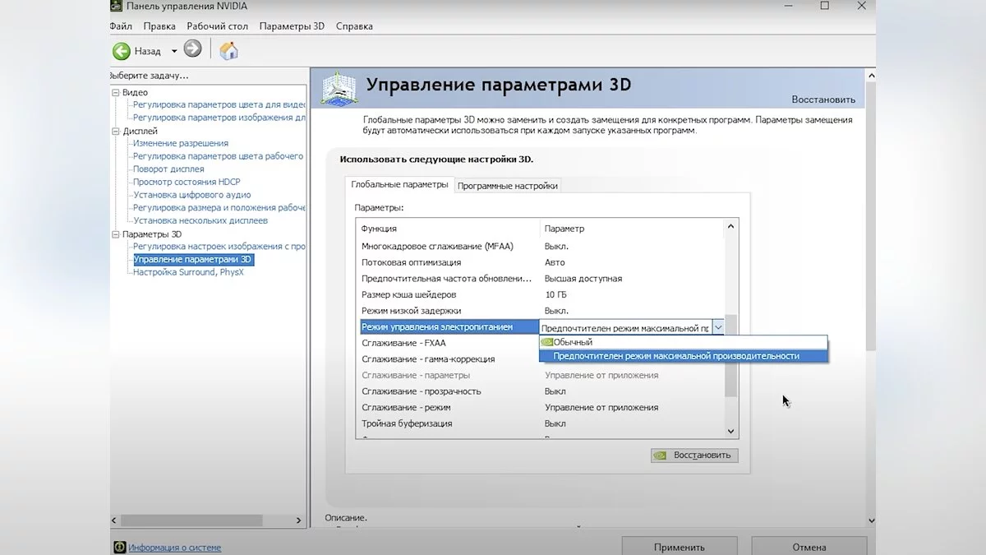Select Изменение разрешения in the task tree
The image size is (986, 555).
(x=181, y=143)
